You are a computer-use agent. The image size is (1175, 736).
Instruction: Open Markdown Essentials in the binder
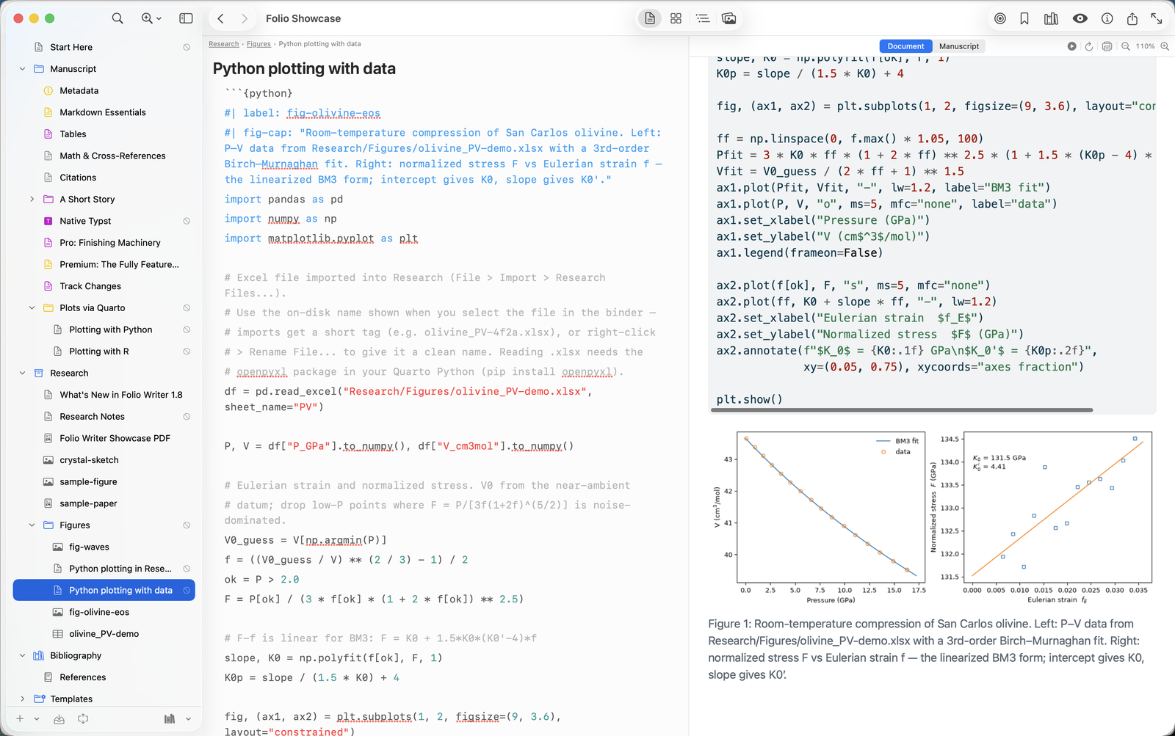click(x=103, y=112)
